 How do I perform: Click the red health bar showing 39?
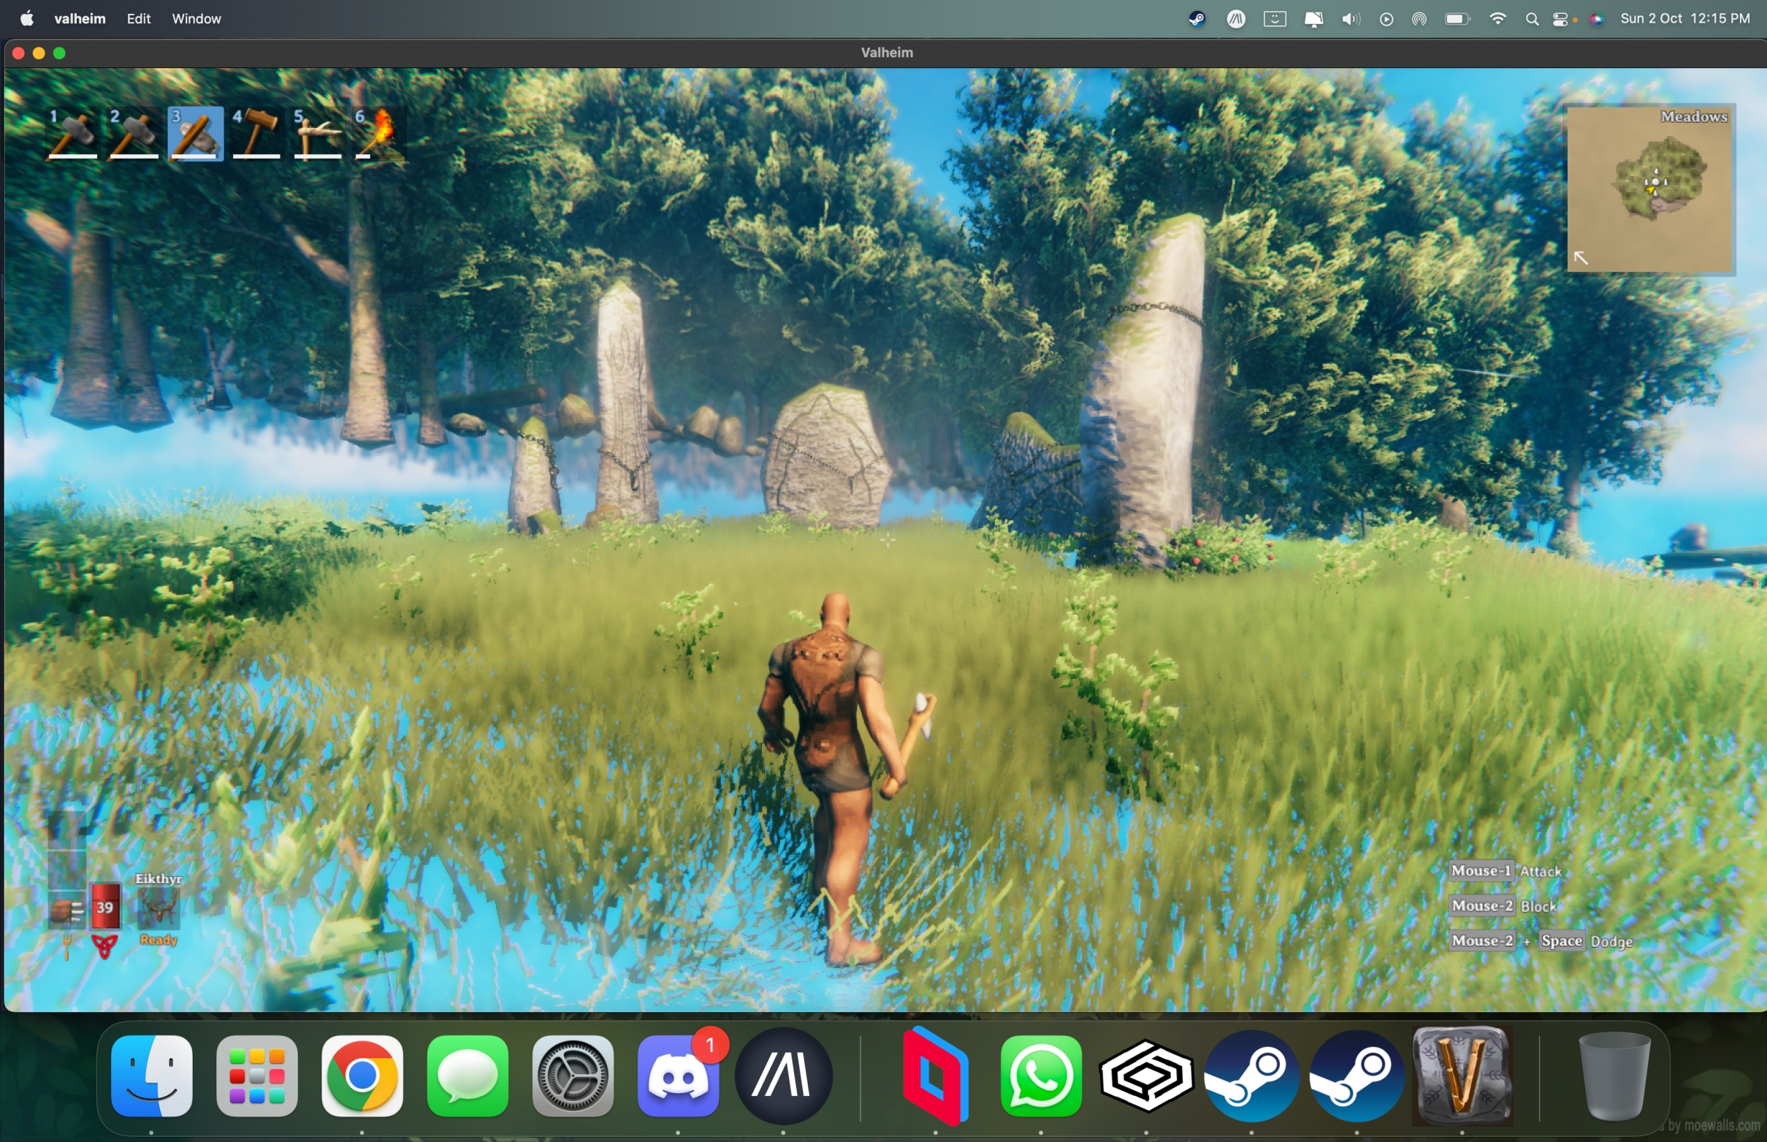[105, 906]
